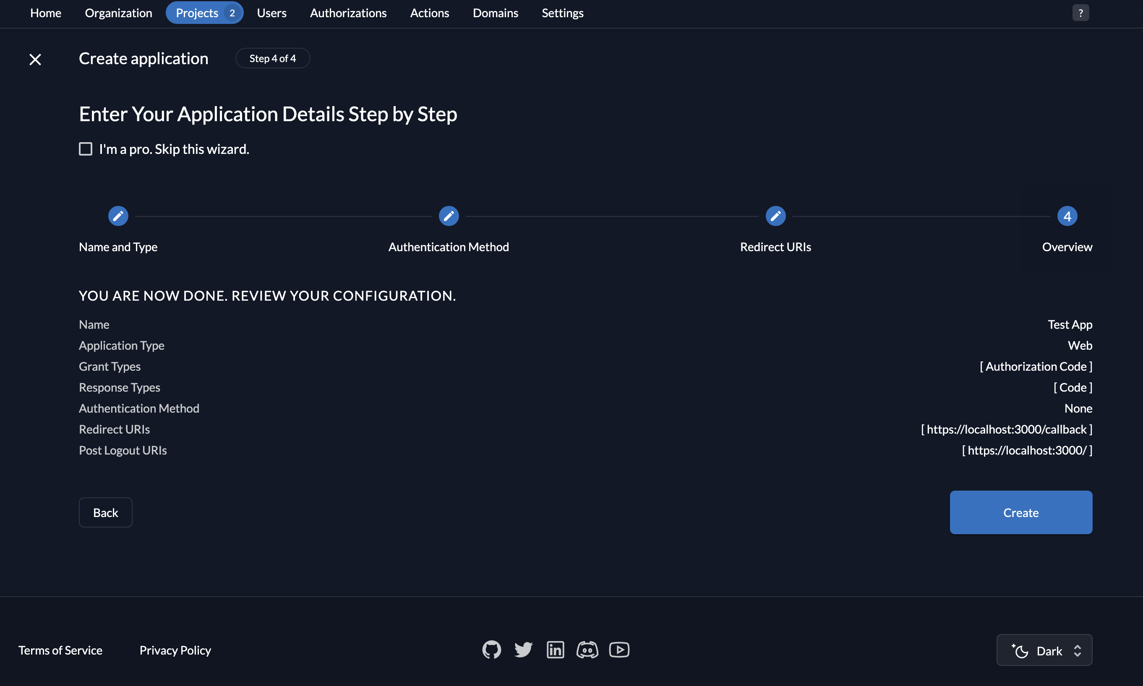Open the Twitter icon in the footer

(523, 650)
